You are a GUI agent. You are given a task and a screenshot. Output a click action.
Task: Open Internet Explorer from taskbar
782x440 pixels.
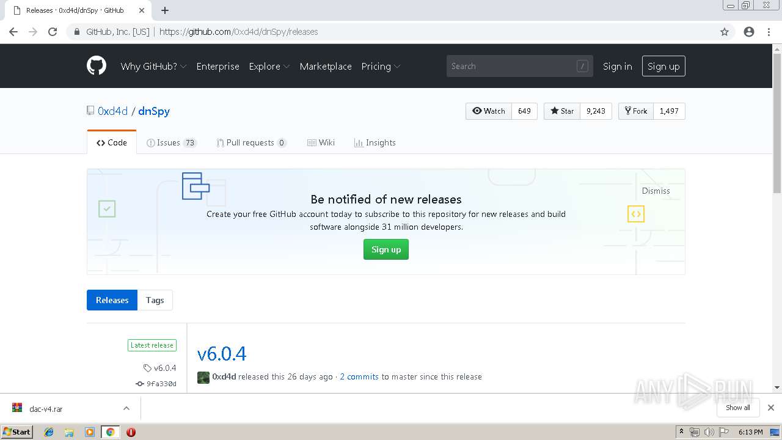click(x=49, y=432)
